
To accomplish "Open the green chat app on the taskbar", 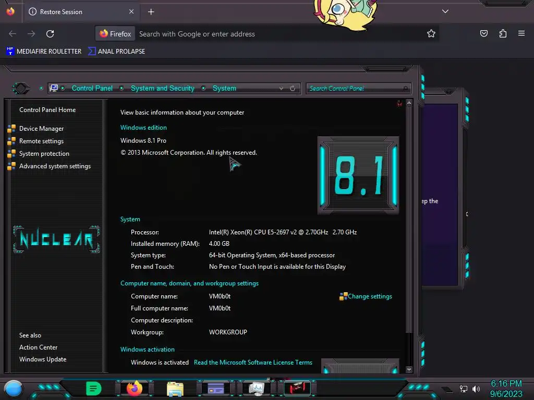I will coord(94,389).
